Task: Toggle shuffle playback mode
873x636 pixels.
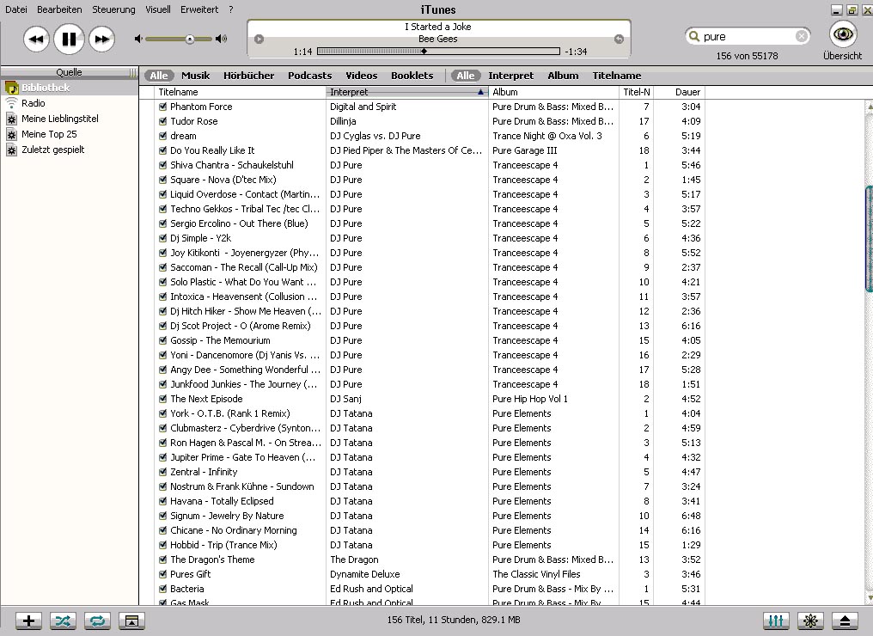Action: pyautogui.click(x=63, y=621)
